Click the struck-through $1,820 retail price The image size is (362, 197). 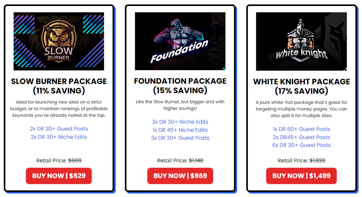[317, 161]
